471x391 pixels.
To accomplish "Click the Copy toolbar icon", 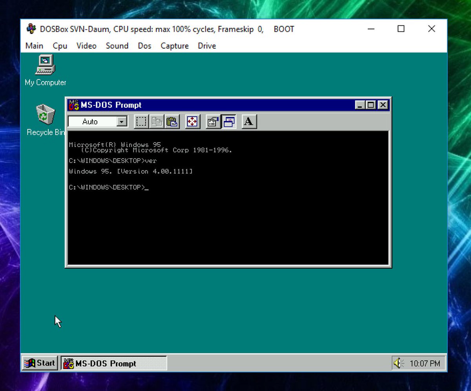I will pyautogui.click(x=157, y=122).
